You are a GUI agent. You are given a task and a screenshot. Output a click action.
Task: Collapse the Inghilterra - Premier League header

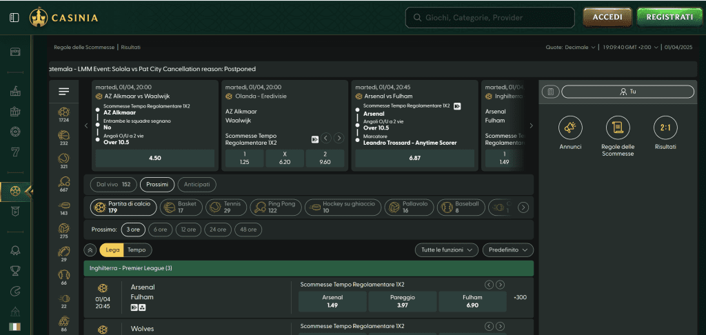tap(308, 268)
